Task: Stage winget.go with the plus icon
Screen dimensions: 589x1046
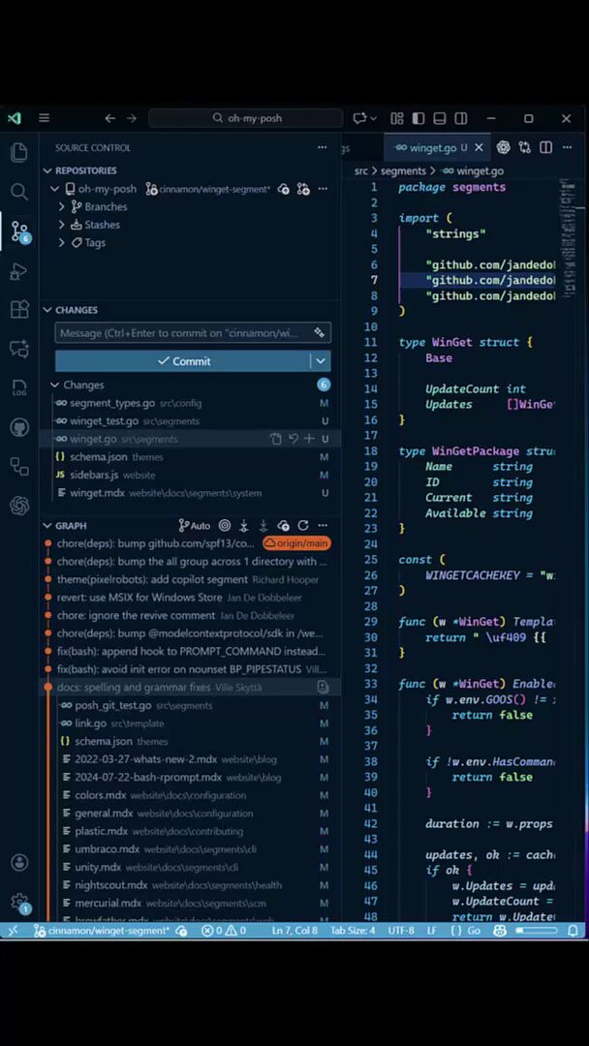Action: pyautogui.click(x=309, y=439)
